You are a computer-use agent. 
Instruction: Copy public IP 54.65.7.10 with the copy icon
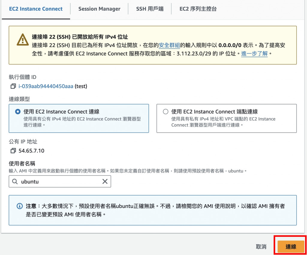coord(13,151)
